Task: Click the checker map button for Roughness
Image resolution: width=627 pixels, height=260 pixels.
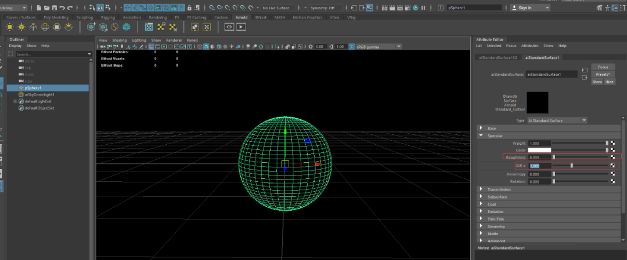Action: (612, 158)
